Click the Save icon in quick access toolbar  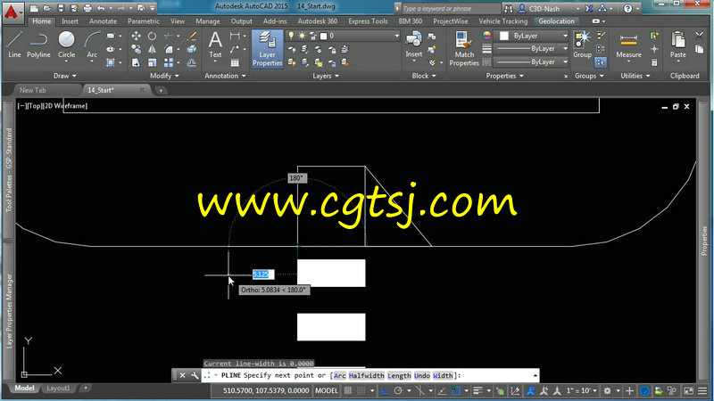61,8
